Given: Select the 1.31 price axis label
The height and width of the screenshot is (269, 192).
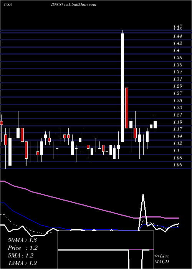Looking at the screenshot, I should [x=177, y=79].
